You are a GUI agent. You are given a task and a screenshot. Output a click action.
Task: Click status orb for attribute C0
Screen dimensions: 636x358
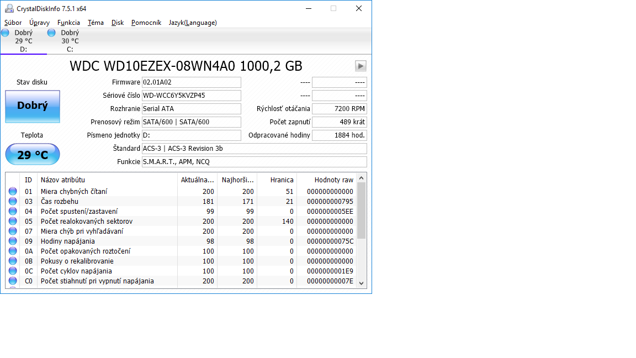[13, 281]
